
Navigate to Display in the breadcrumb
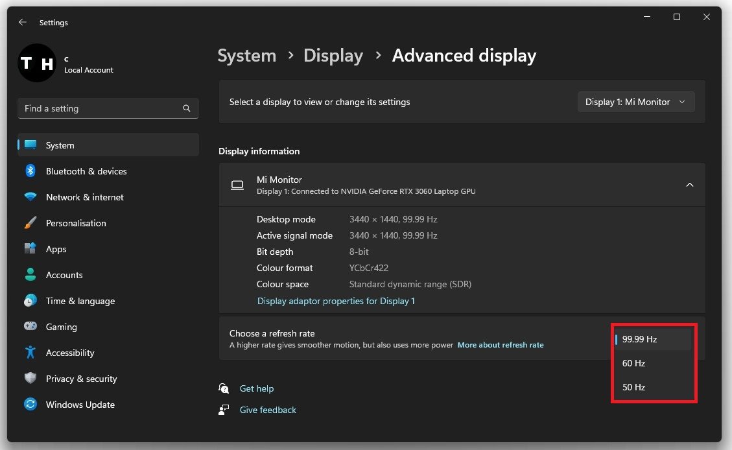click(x=333, y=56)
